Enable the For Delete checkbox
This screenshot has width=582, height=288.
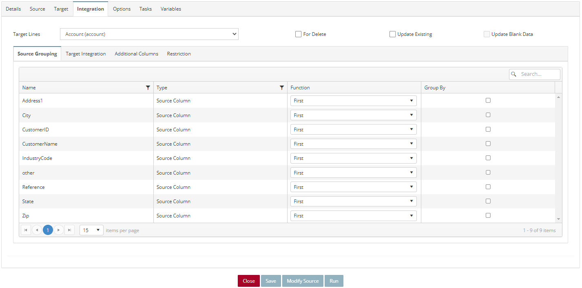(x=299, y=34)
